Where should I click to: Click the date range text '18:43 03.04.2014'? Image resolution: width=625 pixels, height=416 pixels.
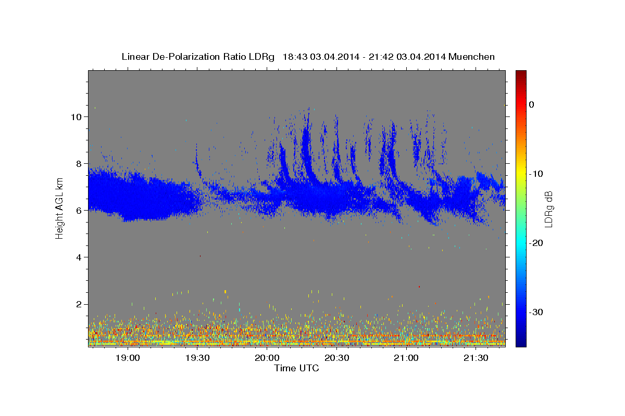coord(321,57)
